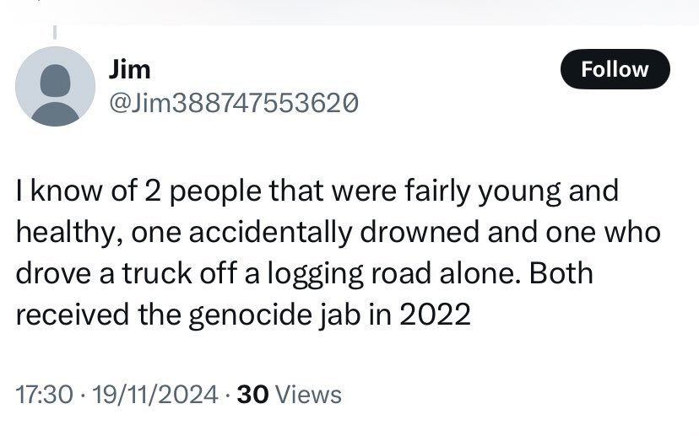This screenshot has height=436, width=699.
Task: Click the word "Both" in the tweet
Action: [561, 274]
